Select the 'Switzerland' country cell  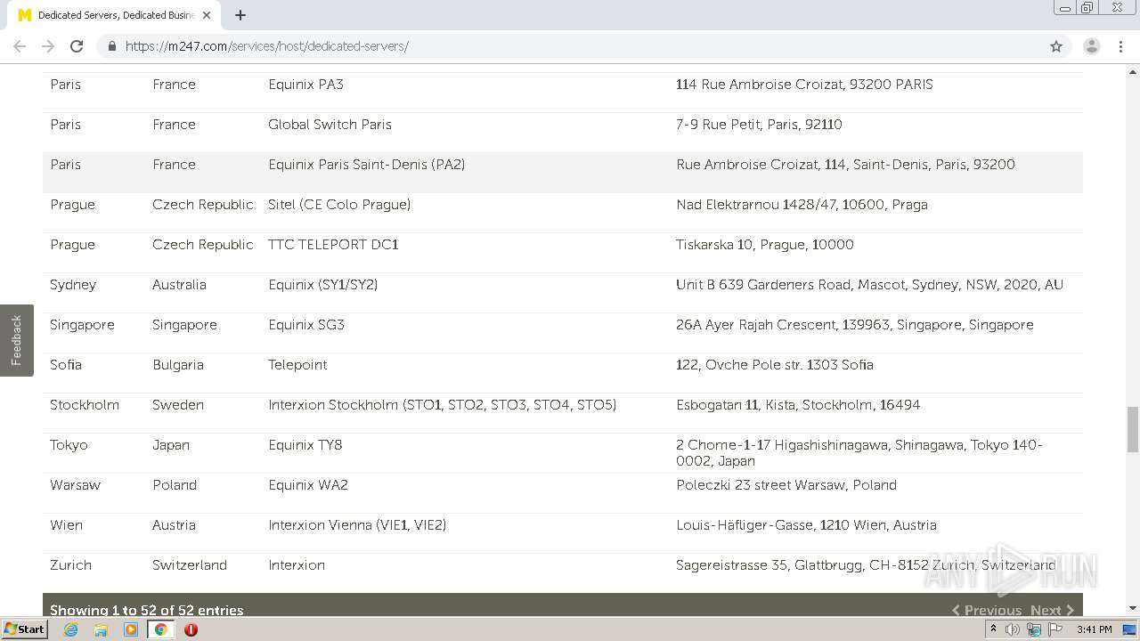point(190,565)
